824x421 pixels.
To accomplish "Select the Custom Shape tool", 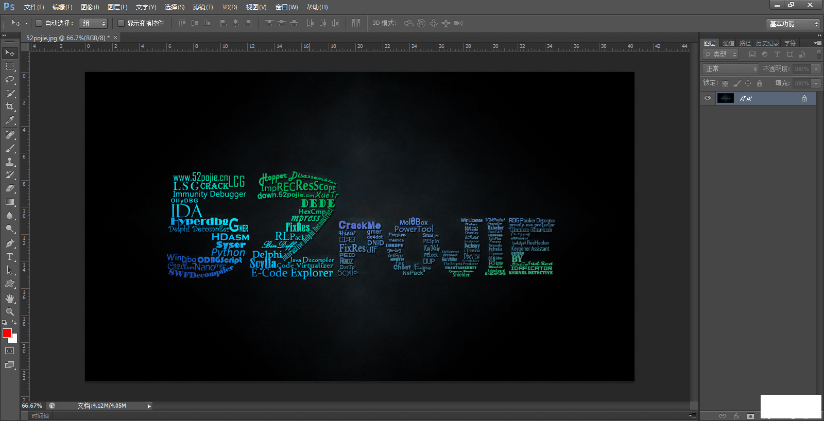I will coord(10,284).
